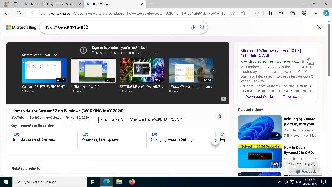332x187 pixels.
Task: Open Windows Start menu
Action: tap(6, 182)
